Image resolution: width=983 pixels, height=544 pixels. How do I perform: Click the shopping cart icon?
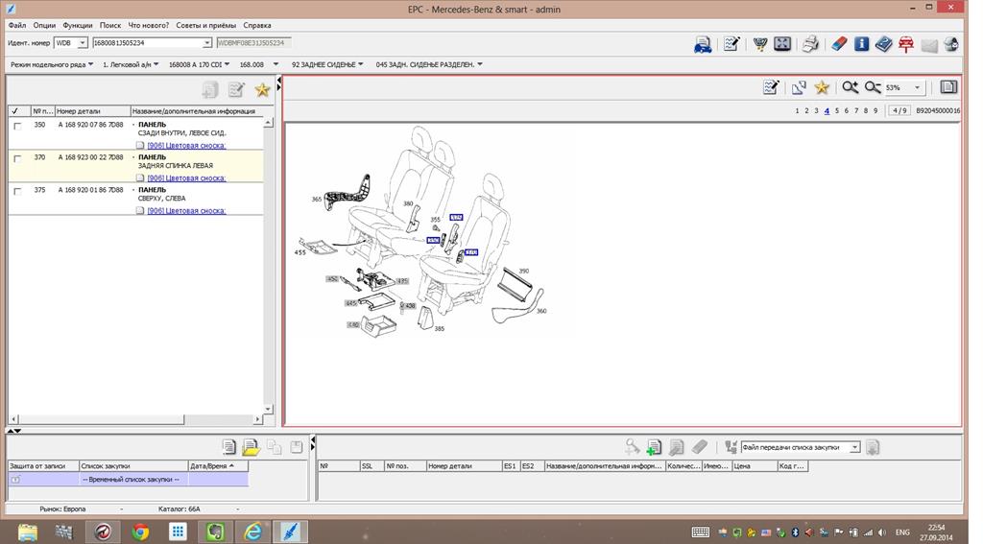tap(760, 44)
